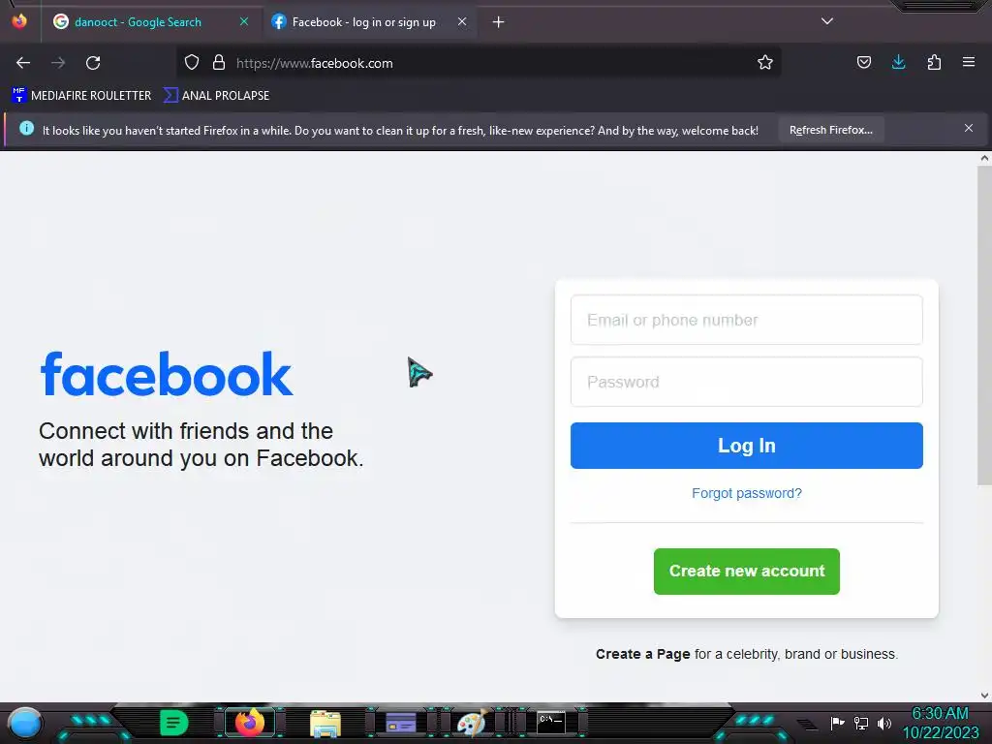
Task: Click the facebook.com address bar
Action: coord(479,63)
